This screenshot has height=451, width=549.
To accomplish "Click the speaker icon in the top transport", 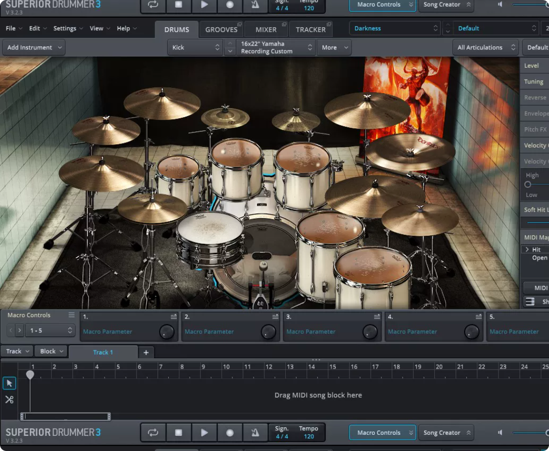I will [501, 4].
